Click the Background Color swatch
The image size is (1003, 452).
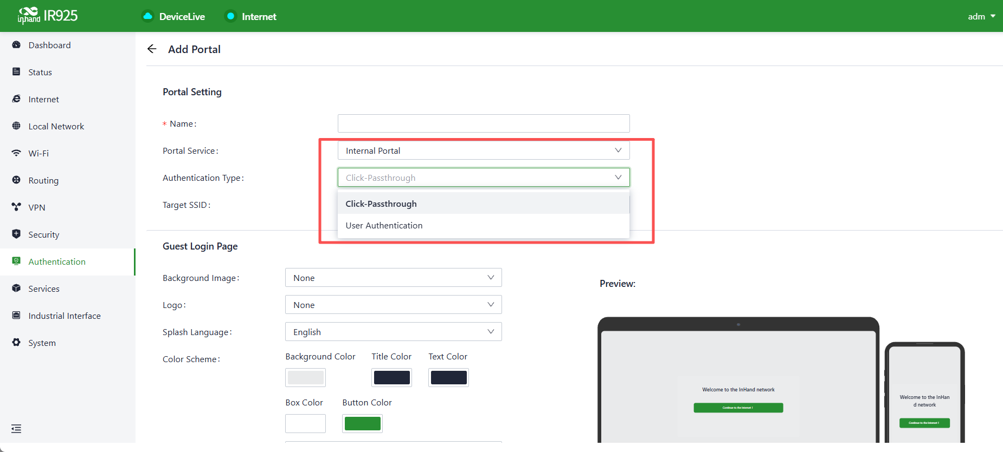(305, 377)
